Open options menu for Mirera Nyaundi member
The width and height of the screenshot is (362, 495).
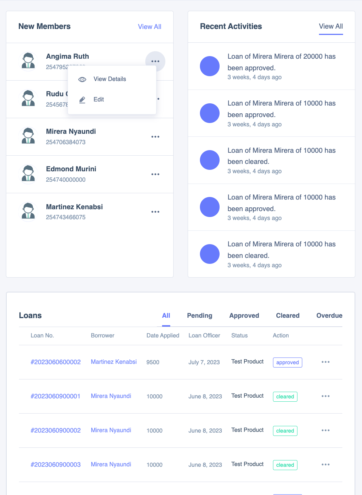(x=155, y=137)
